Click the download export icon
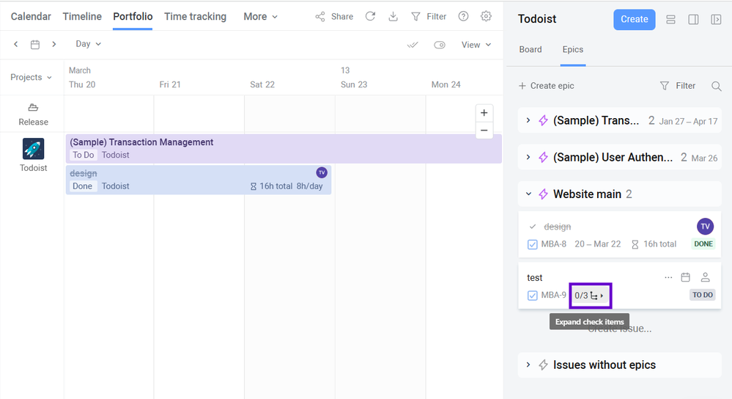732x399 pixels. tap(393, 16)
